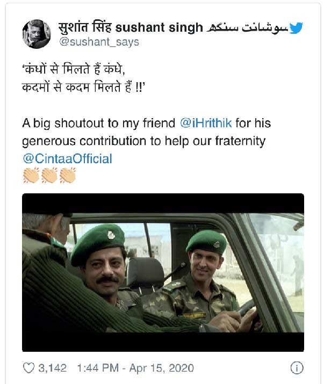The height and width of the screenshot is (384, 331).
Task: Visit the @CintaaOfficial mention link
Action: (67, 158)
